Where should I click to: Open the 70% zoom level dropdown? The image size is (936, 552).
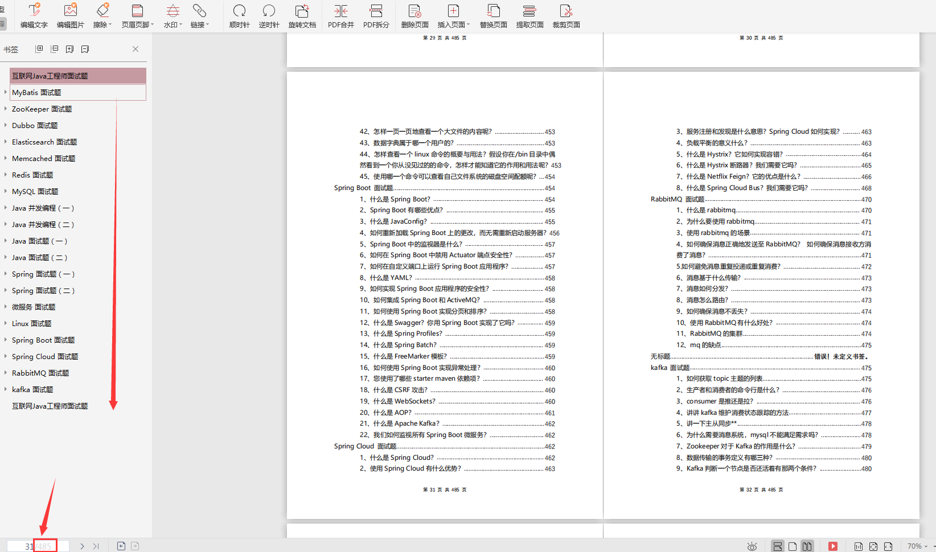click(x=917, y=546)
